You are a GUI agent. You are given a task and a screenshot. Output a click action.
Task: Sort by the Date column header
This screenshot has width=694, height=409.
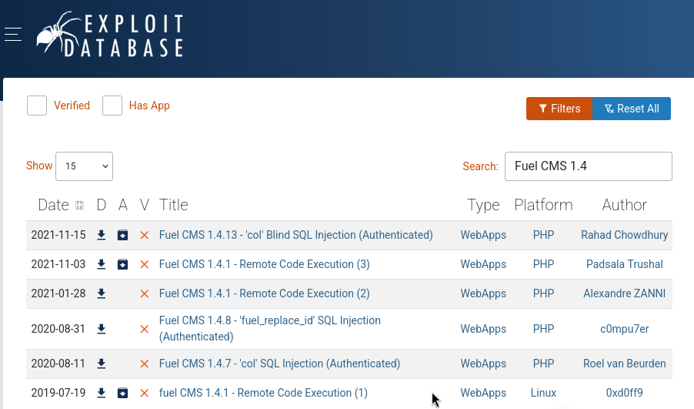pyautogui.click(x=54, y=205)
